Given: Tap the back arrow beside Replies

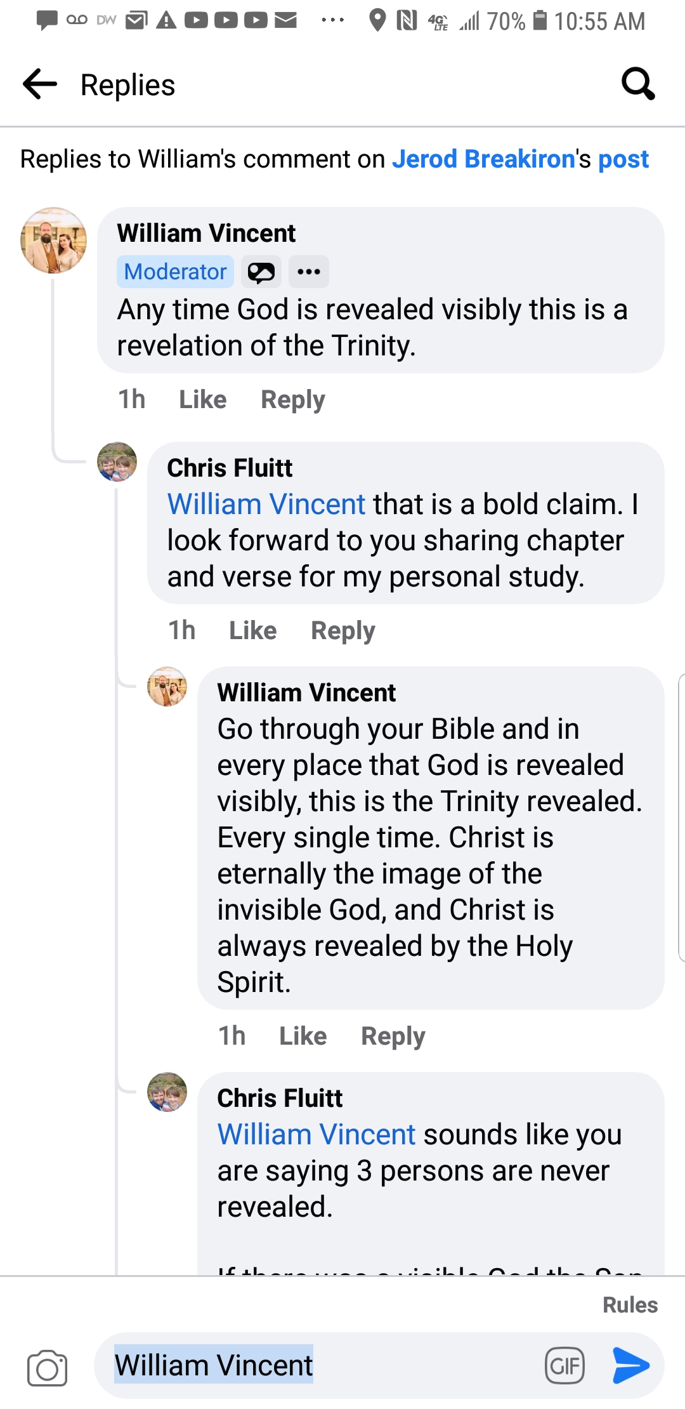Looking at the screenshot, I should click(x=40, y=84).
